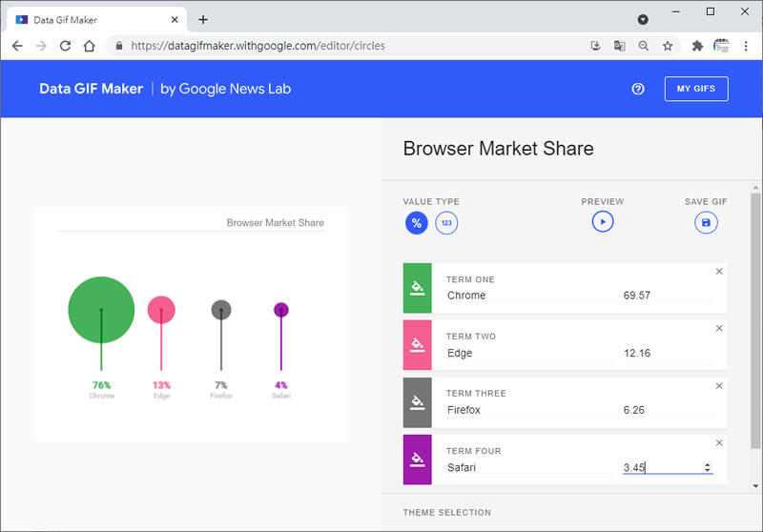Click the Data GIF Maker logo link
The height and width of the screenshot is (532, 763).
(91, 89)
